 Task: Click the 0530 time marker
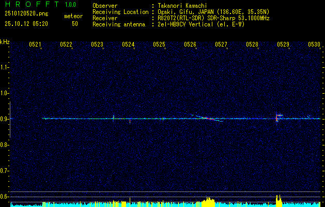(314, 45)
